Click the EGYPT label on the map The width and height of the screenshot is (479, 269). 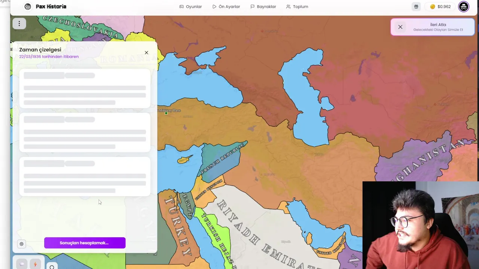[x=187, y=206]
